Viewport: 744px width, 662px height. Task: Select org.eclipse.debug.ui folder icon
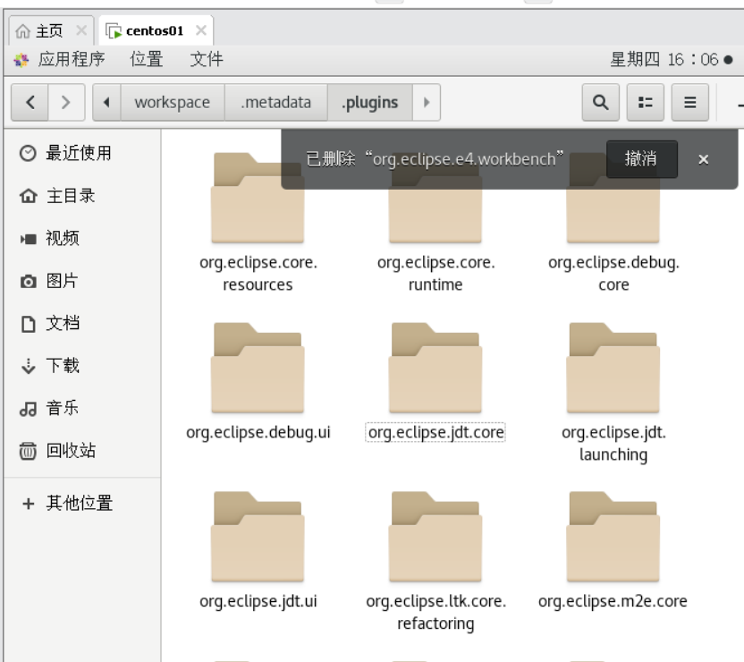[258, 368]
